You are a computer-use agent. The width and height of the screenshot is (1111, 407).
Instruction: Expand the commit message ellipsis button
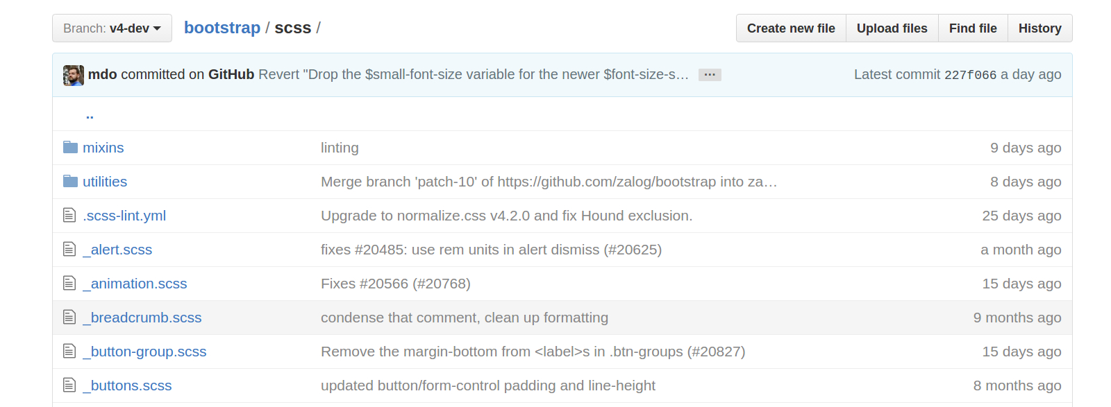click(710, 74)
